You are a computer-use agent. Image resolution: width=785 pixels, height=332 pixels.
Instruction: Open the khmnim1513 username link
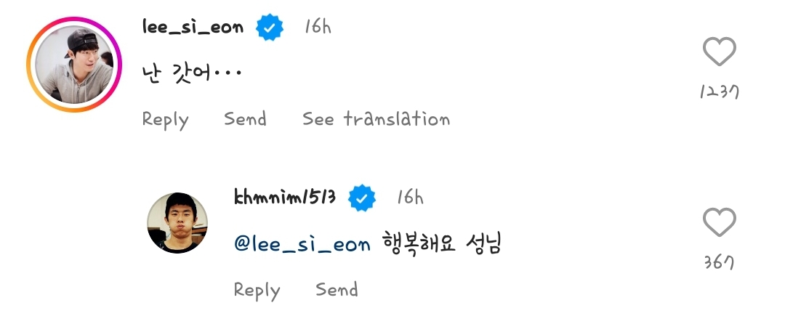(285, 198)
